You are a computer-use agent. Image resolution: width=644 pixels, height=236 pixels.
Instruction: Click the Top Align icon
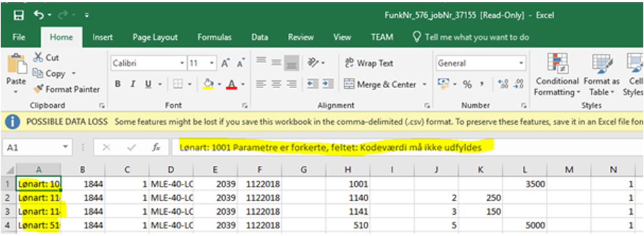261,60
